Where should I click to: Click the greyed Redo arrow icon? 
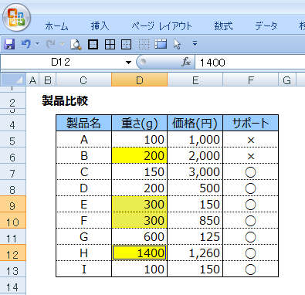(50, 44)
